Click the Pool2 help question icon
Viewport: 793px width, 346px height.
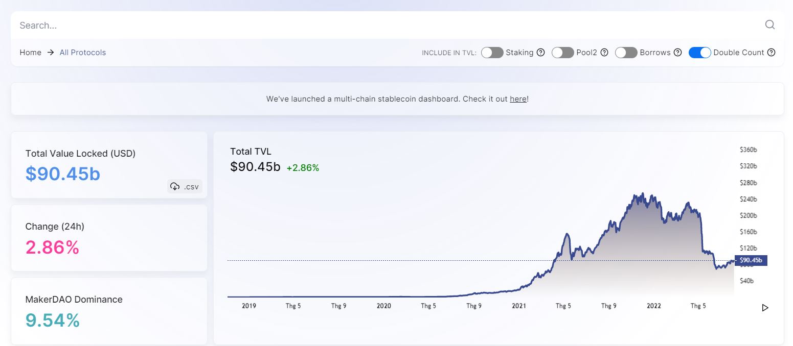pos(604,53)
